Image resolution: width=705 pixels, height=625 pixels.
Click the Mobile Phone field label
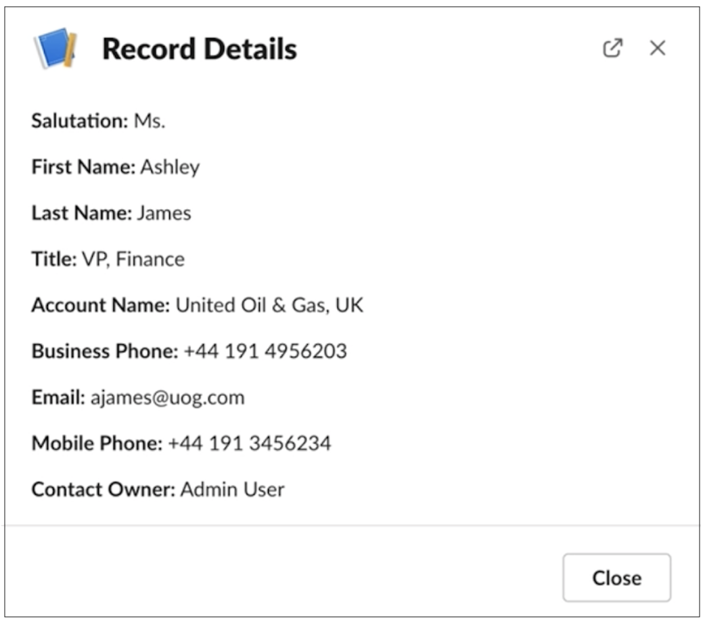[97, 444]
